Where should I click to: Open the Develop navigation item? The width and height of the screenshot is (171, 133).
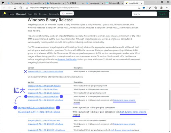click(43, 14)
